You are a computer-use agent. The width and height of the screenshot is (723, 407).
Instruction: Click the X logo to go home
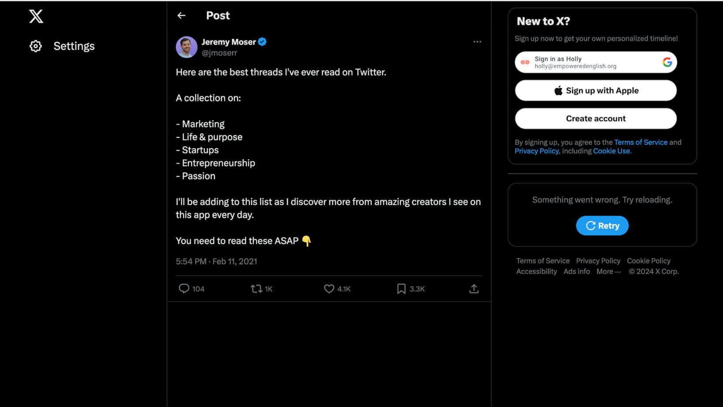(35, 16)
